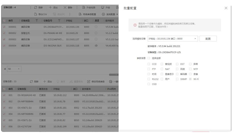Check the NAT option

coord(162,69)
